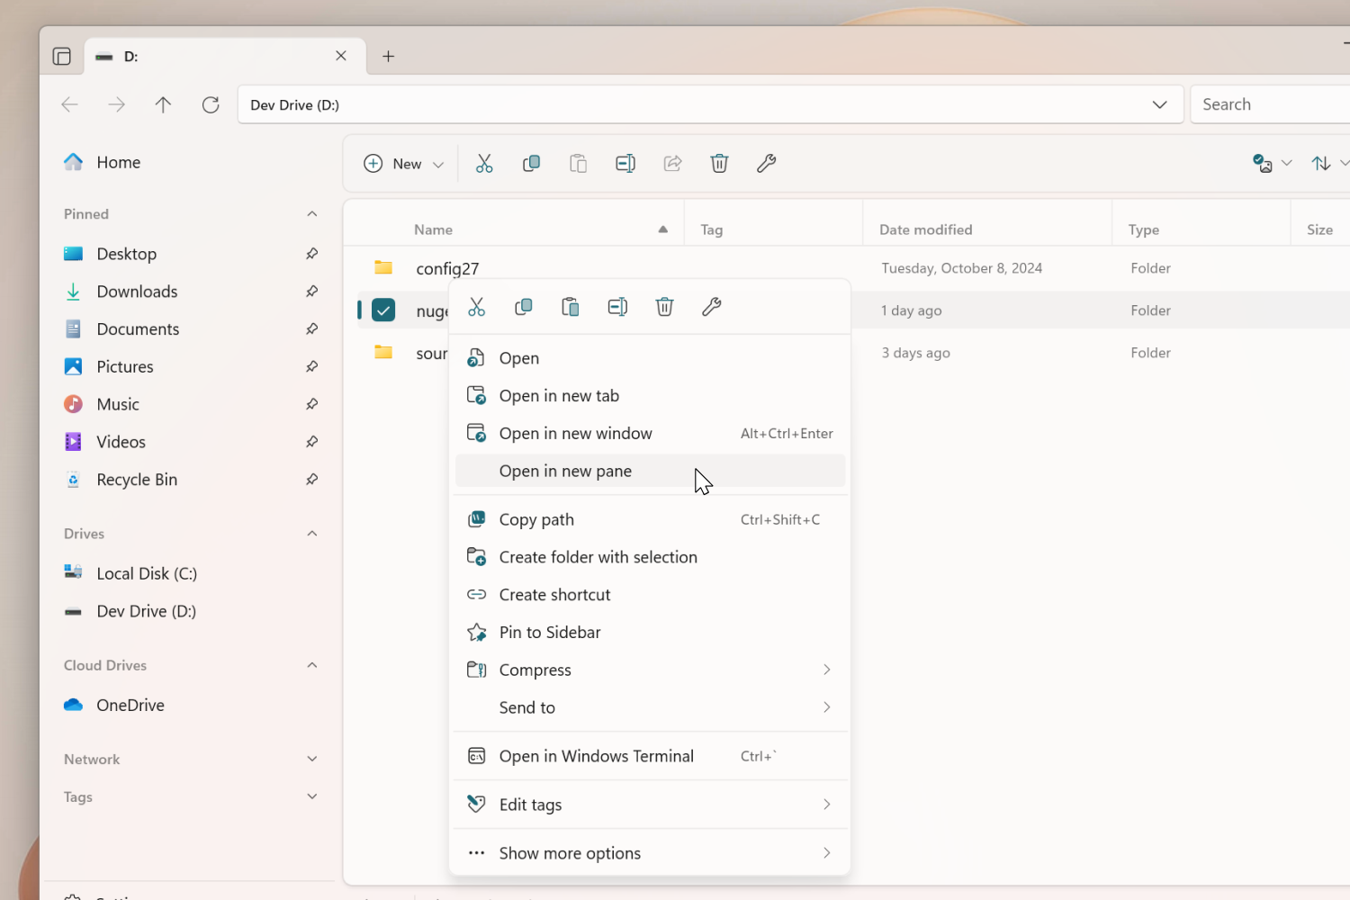Collapse the Pinned section
1350x900 pixels.
pos(311,214)
